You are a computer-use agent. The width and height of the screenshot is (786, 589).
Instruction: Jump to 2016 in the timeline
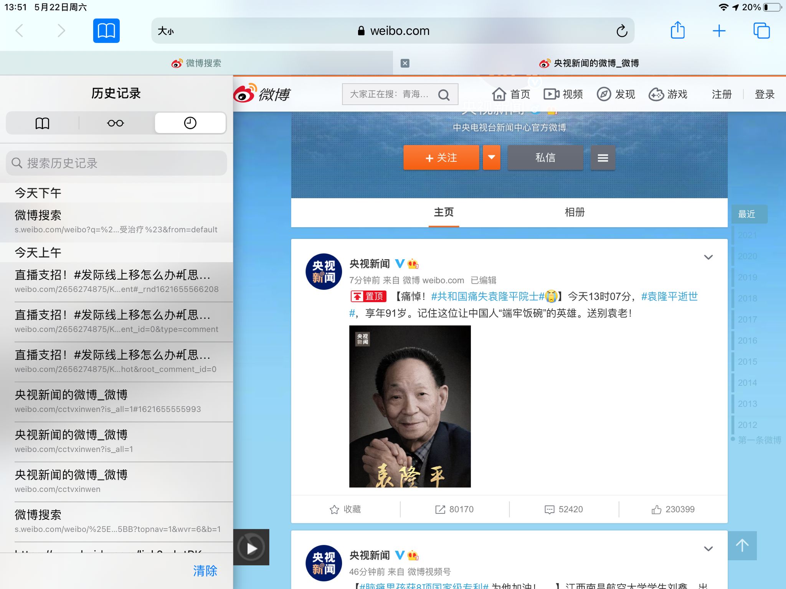pyautogui.click(x=747, y=341)
